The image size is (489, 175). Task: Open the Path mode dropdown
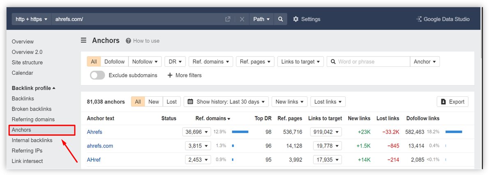(262, 19)
